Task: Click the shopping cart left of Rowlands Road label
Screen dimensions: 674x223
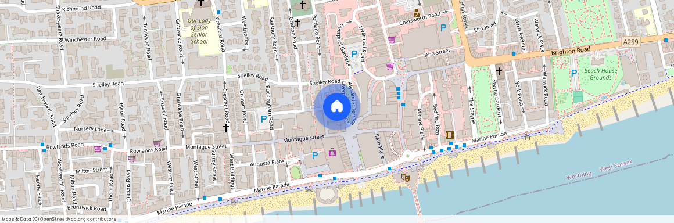Action: tap(98, 149)
